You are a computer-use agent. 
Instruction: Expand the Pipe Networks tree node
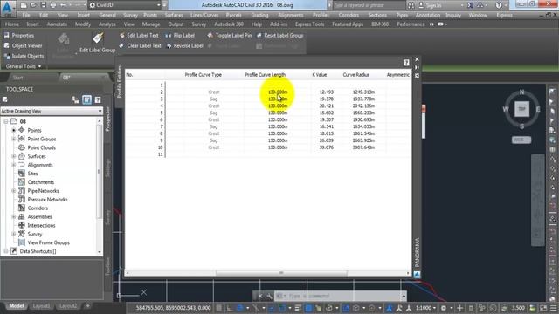(14, 191)
